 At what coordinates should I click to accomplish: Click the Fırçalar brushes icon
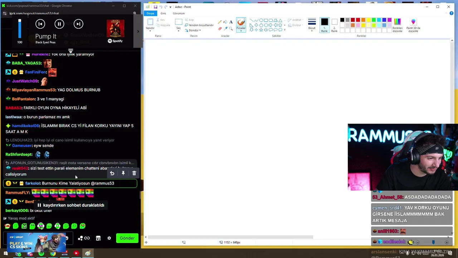[241, 22]
